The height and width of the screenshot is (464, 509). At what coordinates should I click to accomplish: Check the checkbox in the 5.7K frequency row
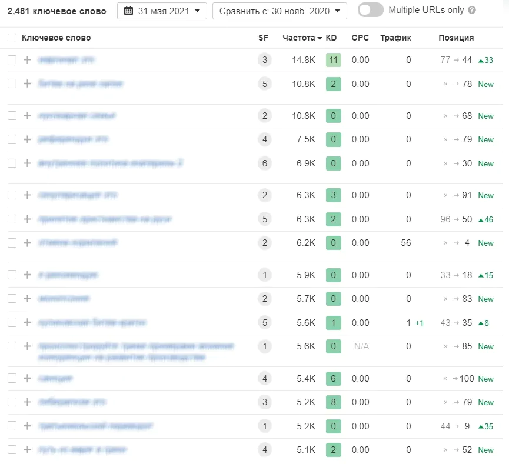12,299
